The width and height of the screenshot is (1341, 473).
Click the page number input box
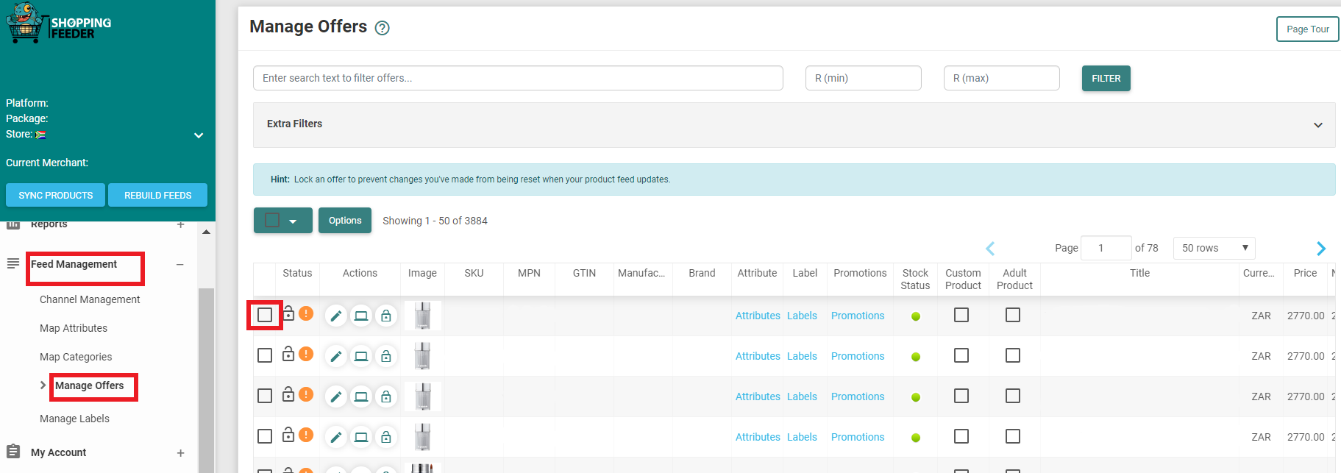pos(1106,248)
